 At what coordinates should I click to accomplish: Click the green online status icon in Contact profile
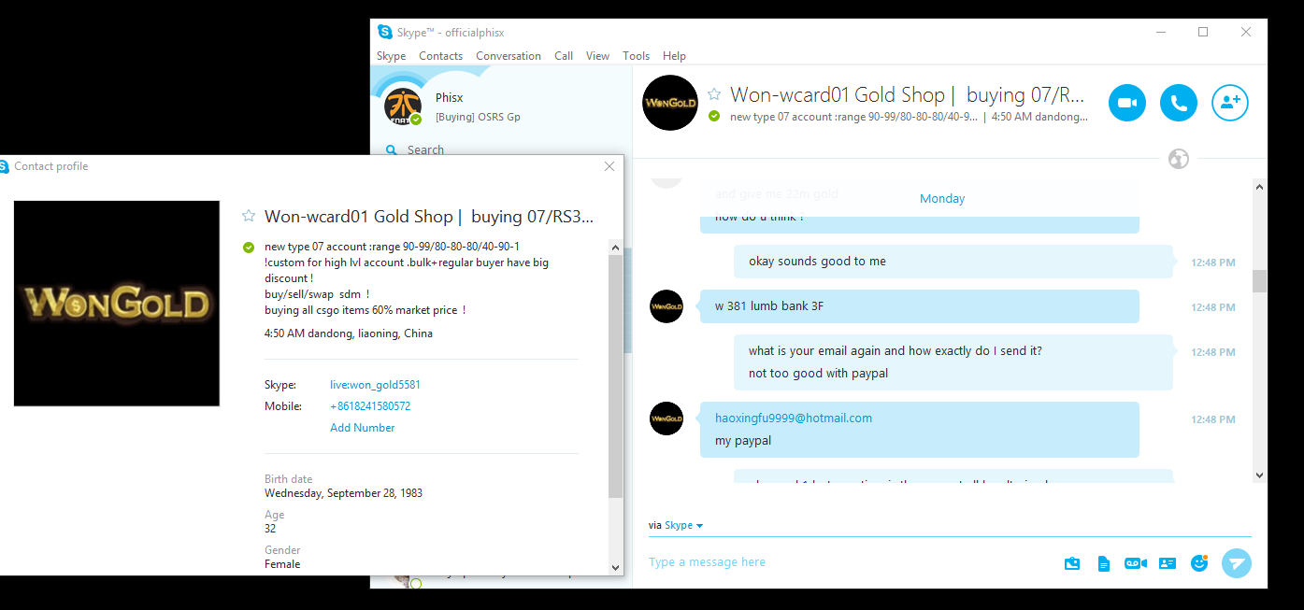tap(249, 248)
